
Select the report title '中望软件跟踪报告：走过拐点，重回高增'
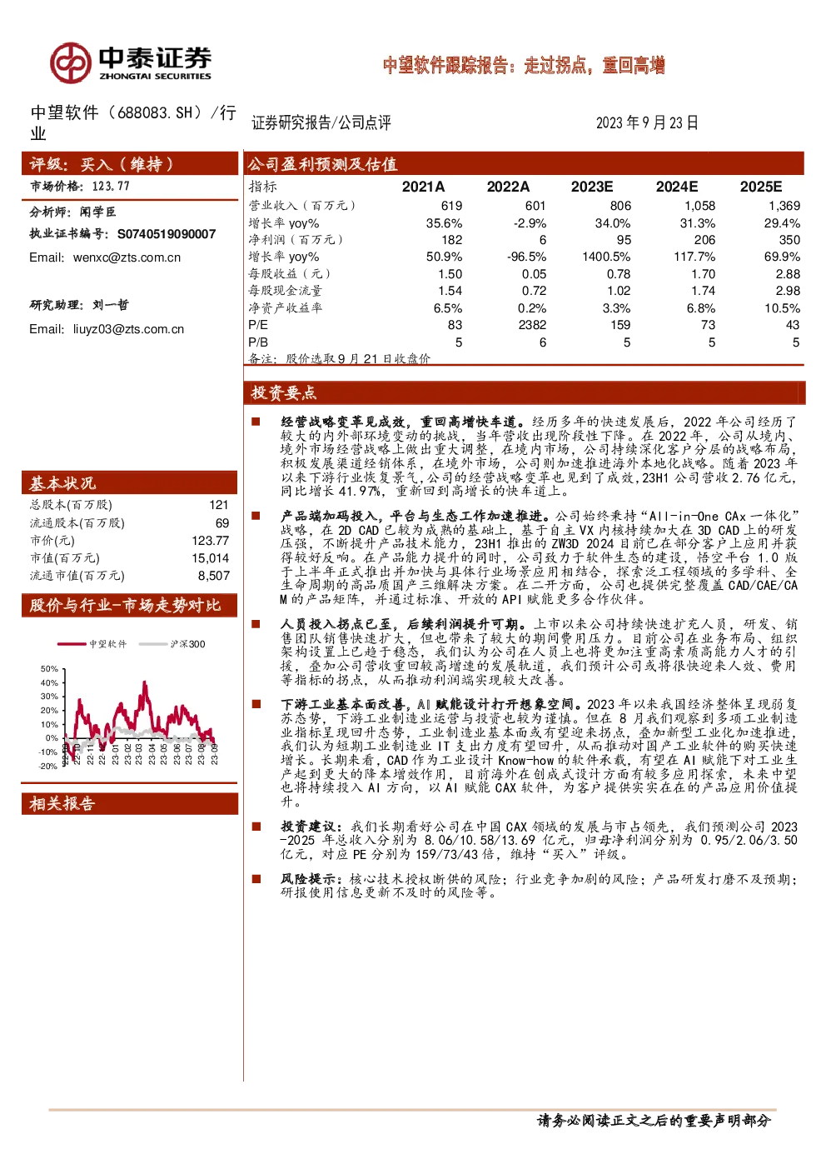[x=524, y=66]
